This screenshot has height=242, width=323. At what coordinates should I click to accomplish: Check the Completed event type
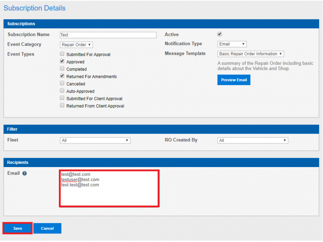click(x=62, y=69)
